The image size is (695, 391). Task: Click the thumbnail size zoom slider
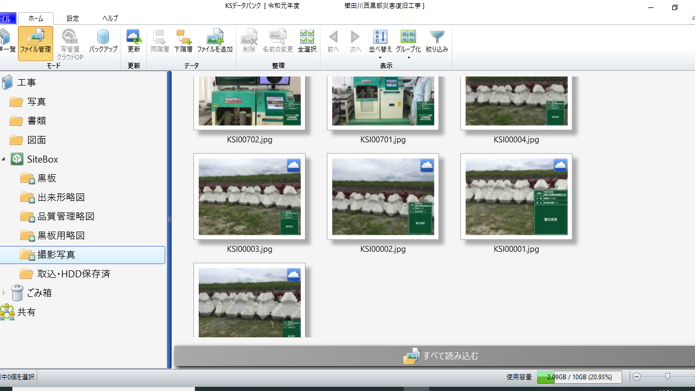[x=667, y=377]
